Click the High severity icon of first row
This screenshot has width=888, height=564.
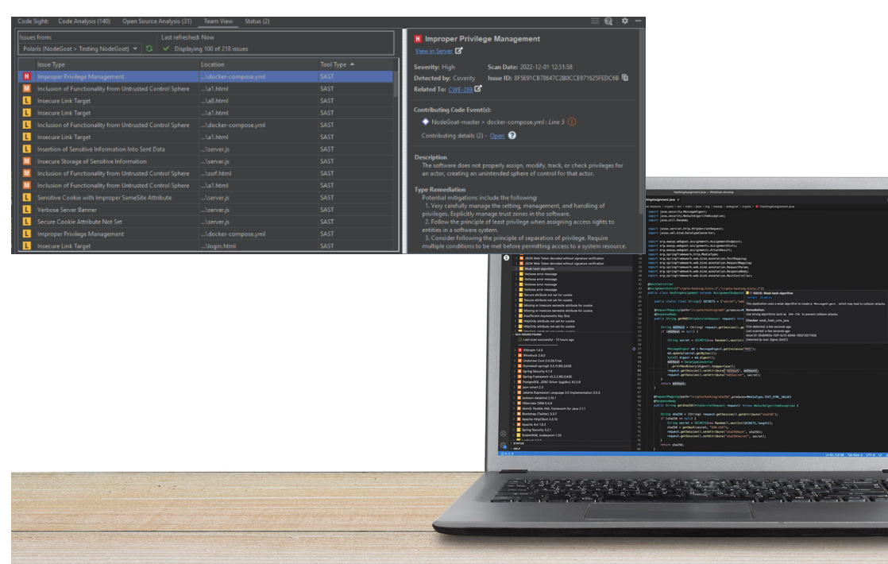[x=27, y=76]
